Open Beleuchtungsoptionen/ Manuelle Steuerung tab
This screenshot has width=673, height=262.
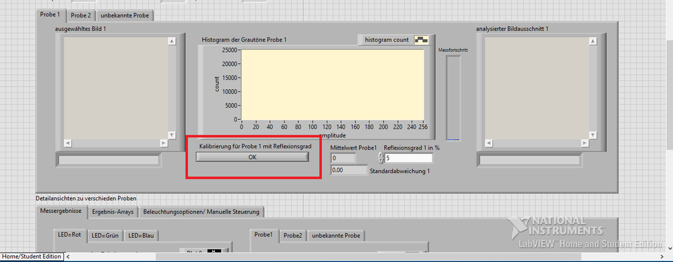tap(201, 212)
